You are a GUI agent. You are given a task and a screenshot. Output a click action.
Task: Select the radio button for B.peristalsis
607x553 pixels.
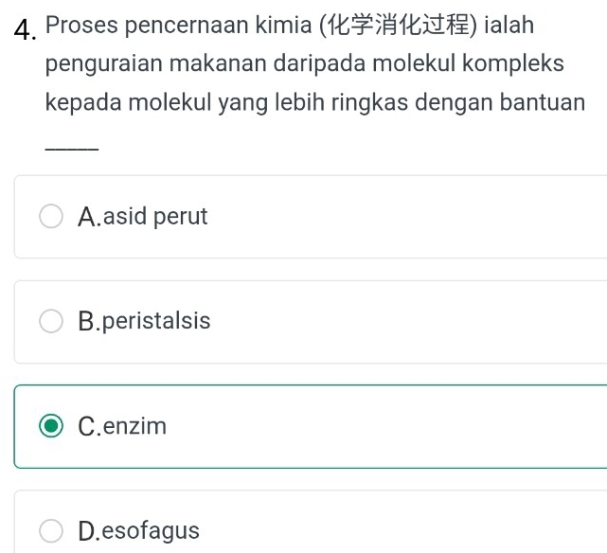[53, 322]
